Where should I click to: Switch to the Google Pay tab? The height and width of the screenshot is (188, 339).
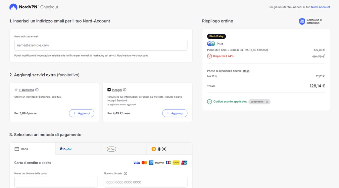(124, 149)
